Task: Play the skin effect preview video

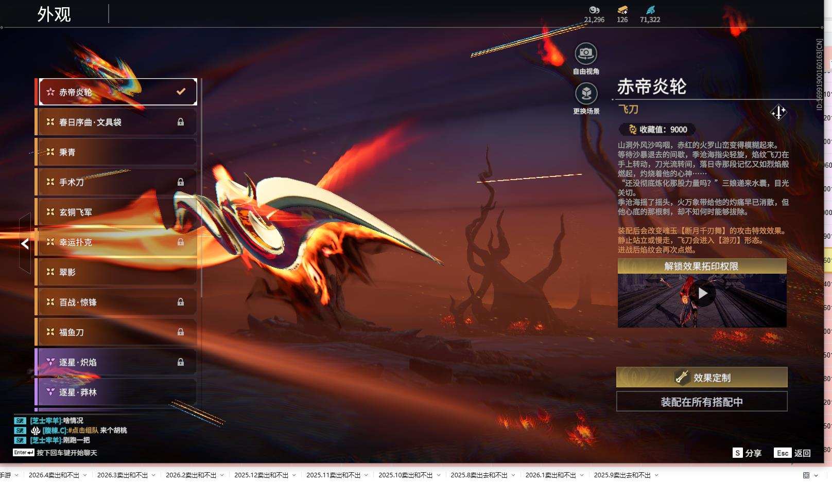Action: [703, 293]
